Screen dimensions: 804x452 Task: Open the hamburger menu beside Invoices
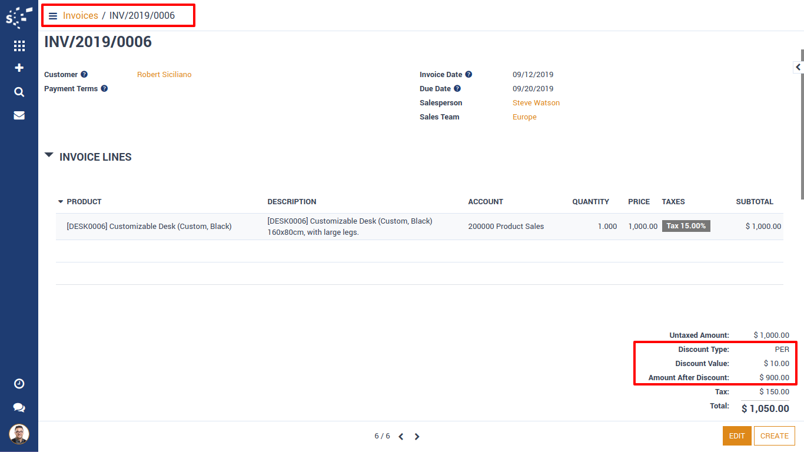coord(53,16)
